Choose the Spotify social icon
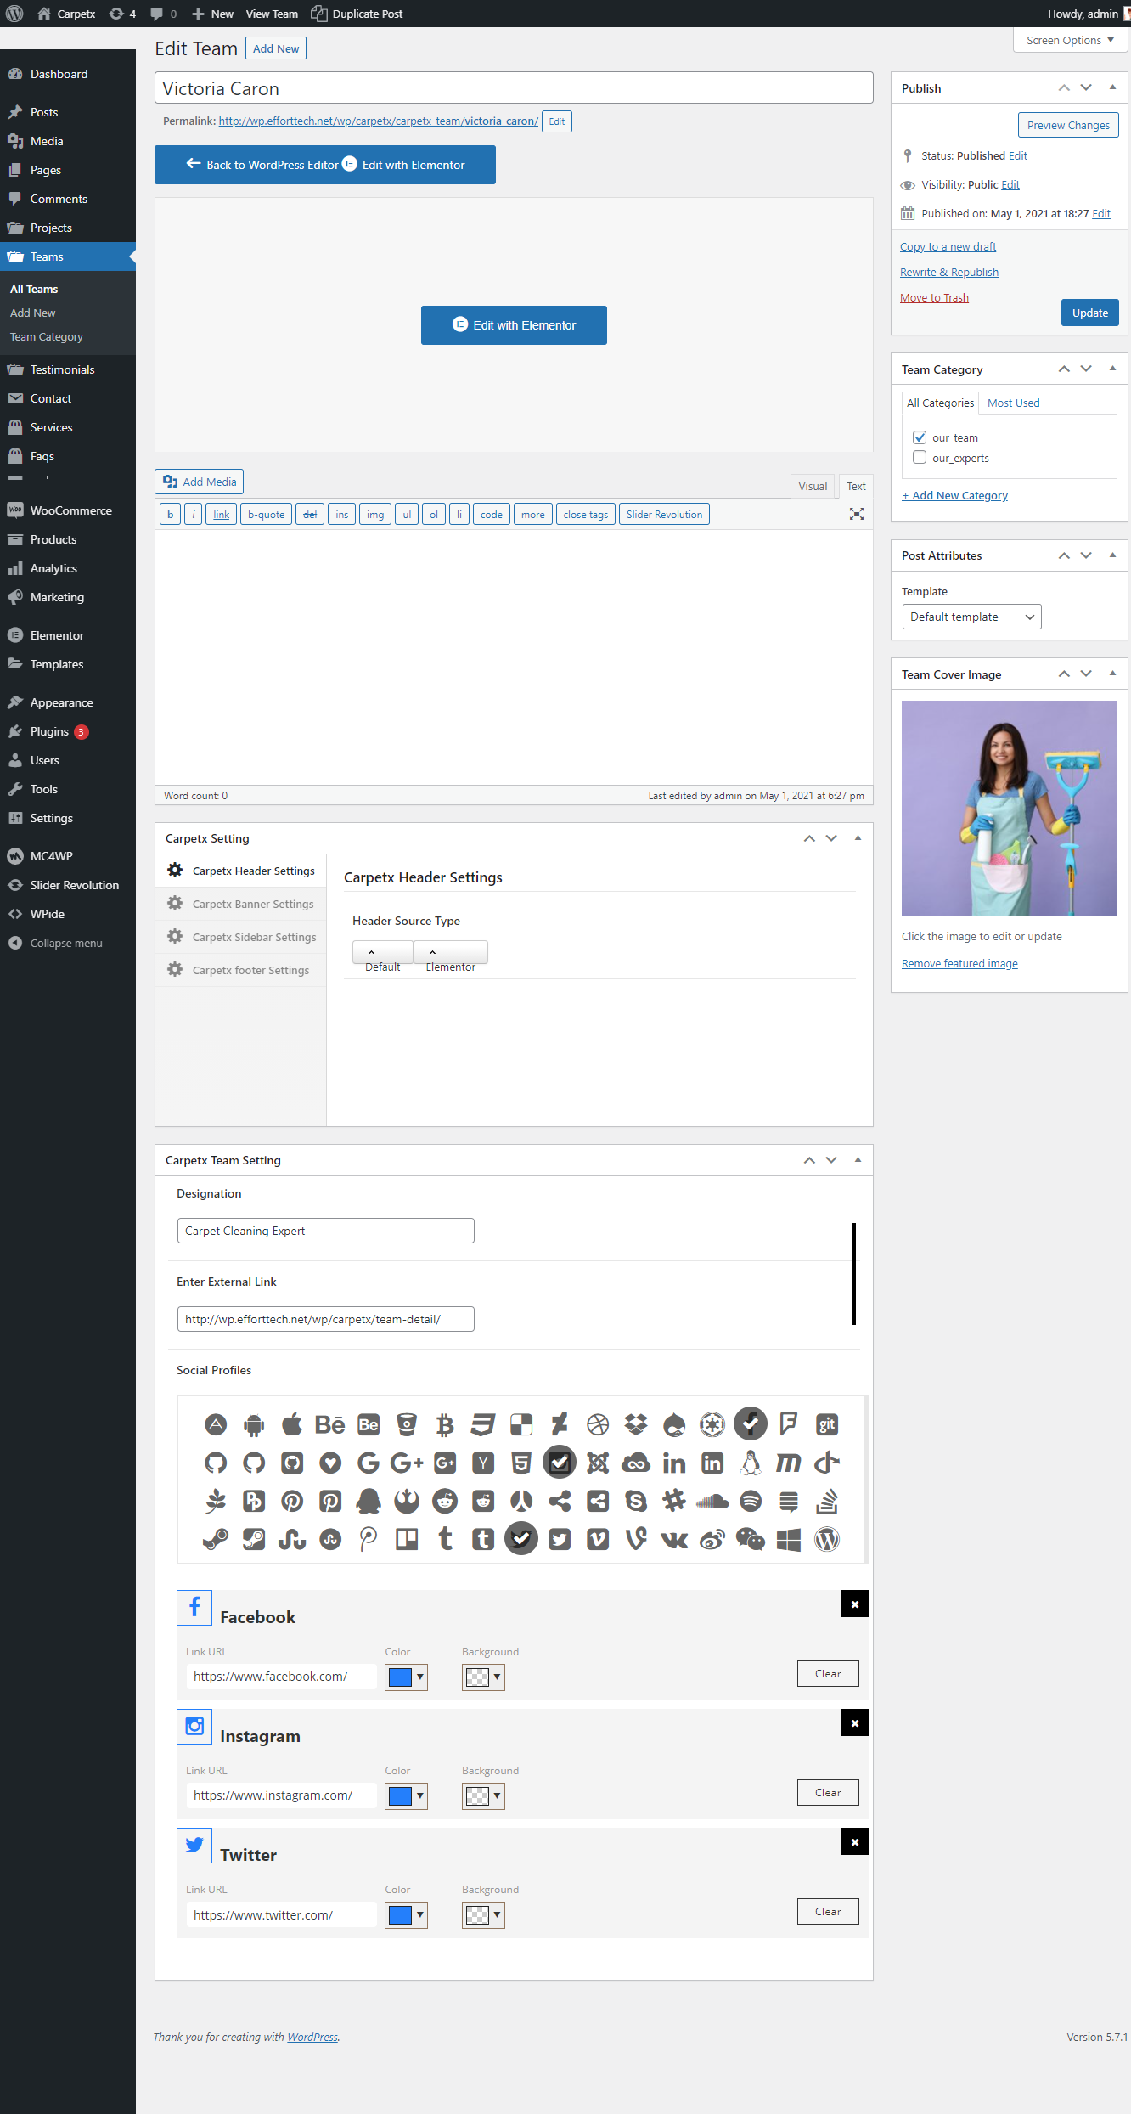This screenshot has height=2114, width=1131. pos(751,1501)
